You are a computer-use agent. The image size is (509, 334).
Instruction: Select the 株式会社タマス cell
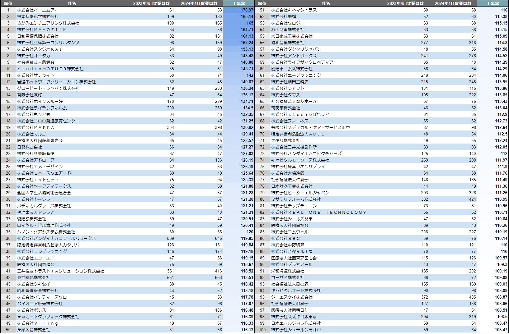(285, 95)
